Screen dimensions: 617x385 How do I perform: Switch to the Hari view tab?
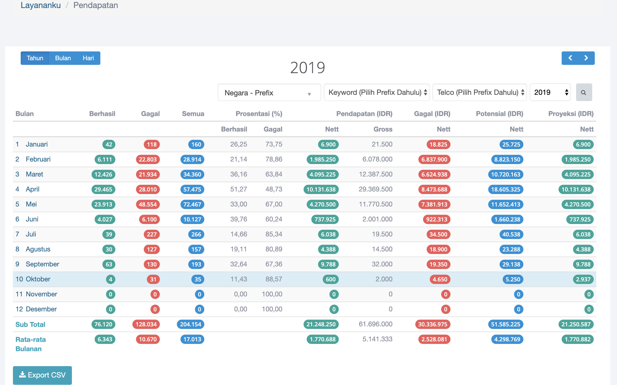tap(88, 58)
